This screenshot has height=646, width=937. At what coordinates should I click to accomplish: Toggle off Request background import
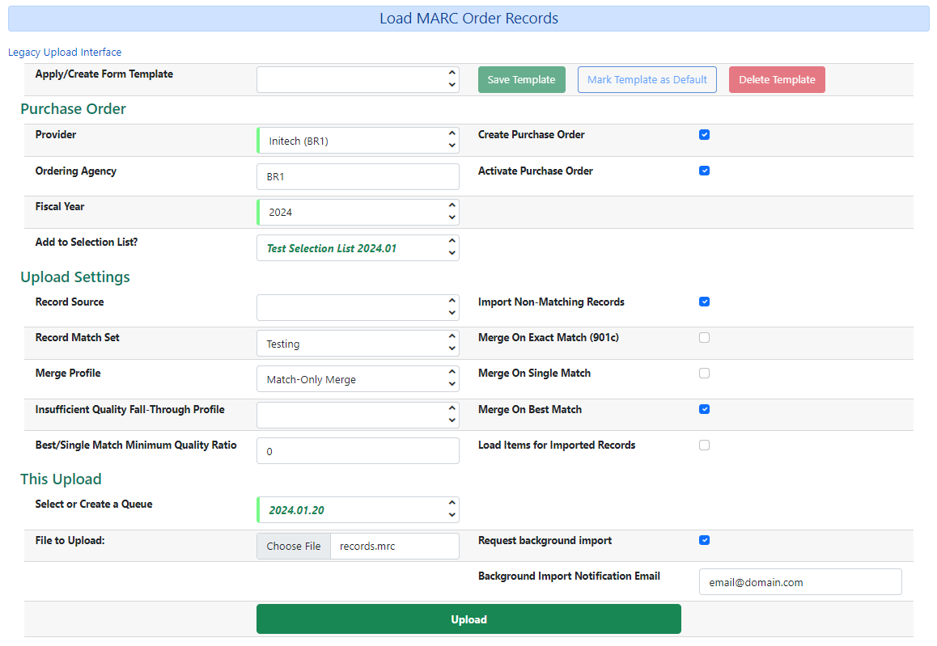[x=704, y=540]
